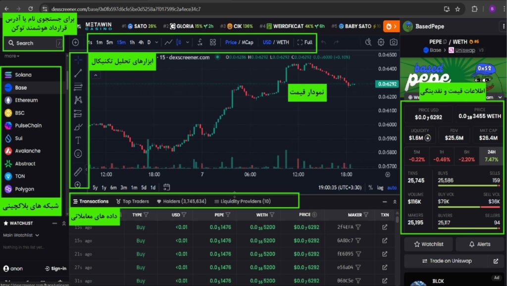
Task: Open the Fibonacci retracement tool
Action: pos(78,87)
